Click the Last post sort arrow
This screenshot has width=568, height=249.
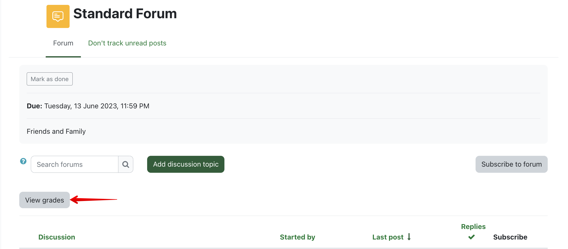[x=409, y=237]
